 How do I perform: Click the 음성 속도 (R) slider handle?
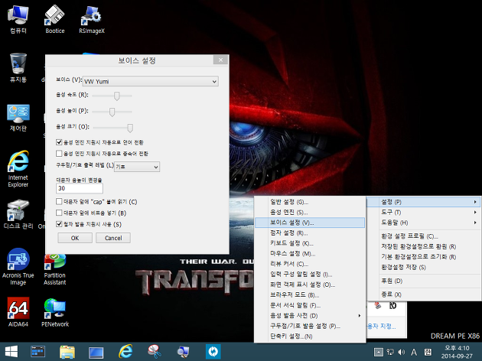click(x=117, y=96)
